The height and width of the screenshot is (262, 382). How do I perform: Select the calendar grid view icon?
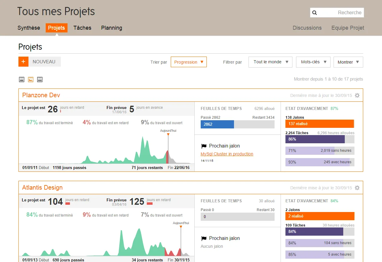pyautogui.click(x=40, y=80)
